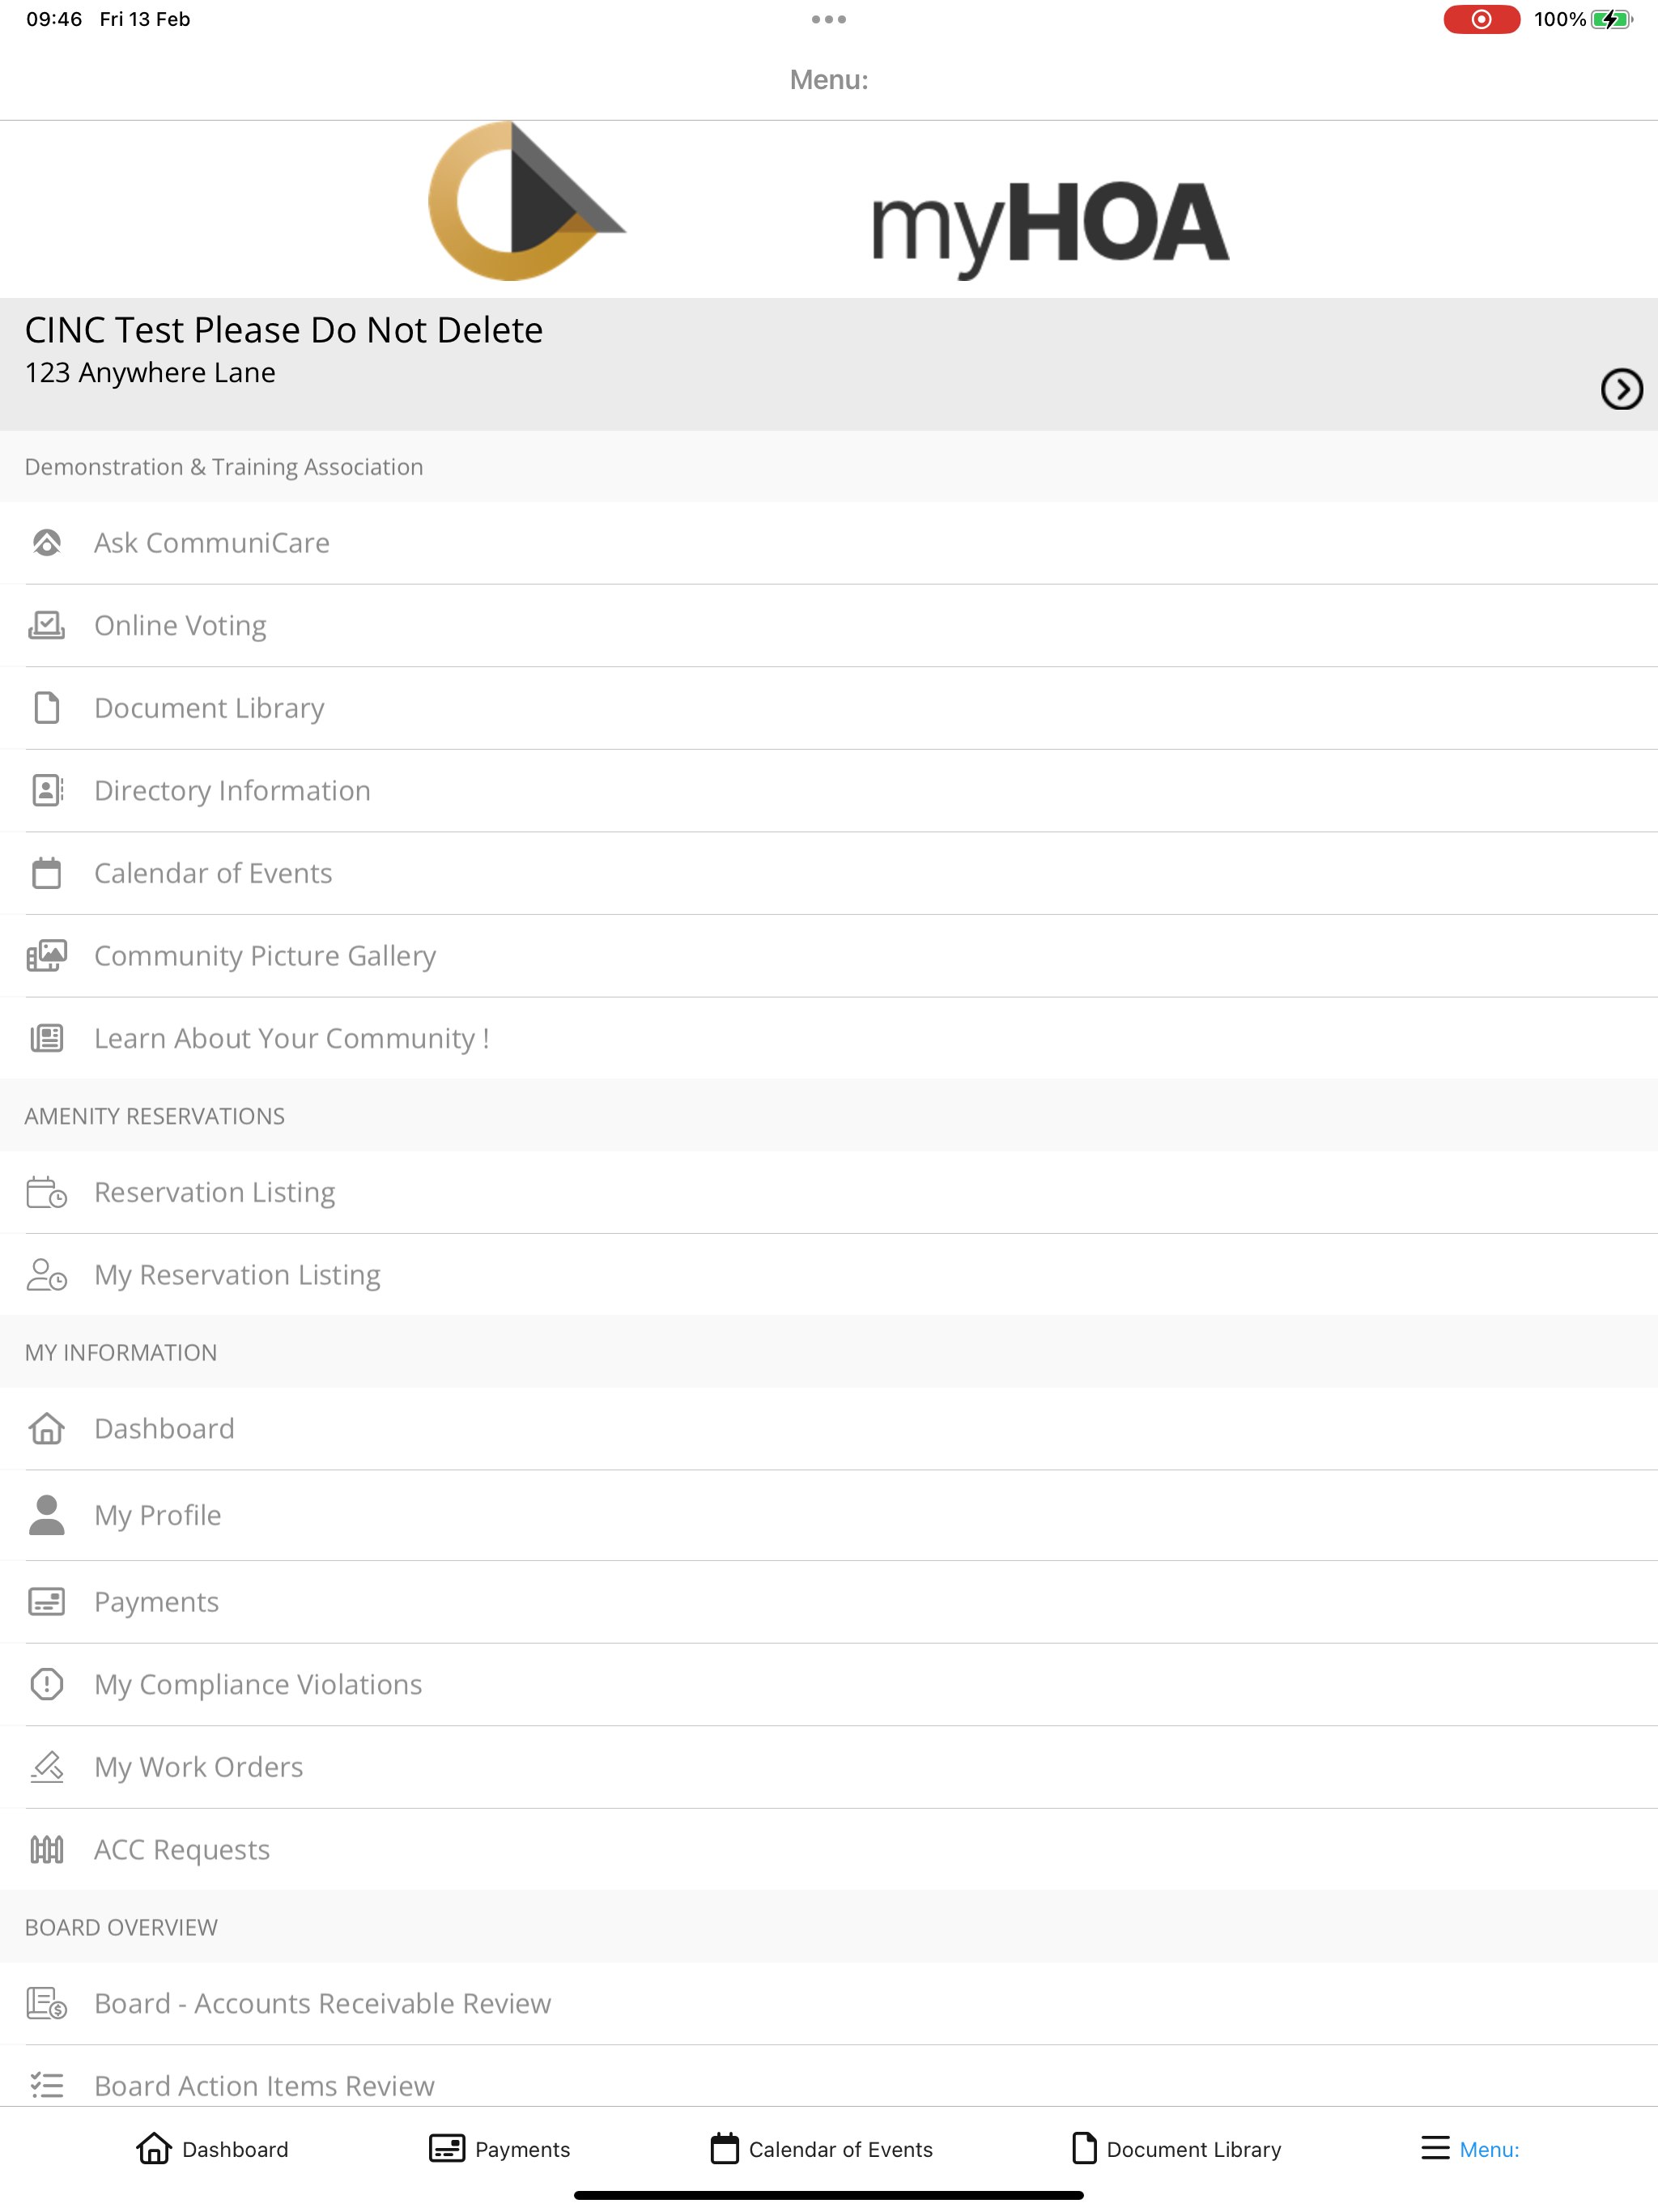Open Community Picture Gallery
1658x2212 pixels.
point(829,956)
